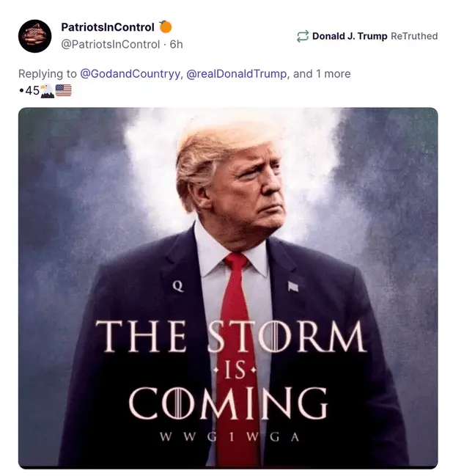This screenshot has height=476, width=453.
Task: Click the flag pin on the lapel
Action: click(292, 286)
